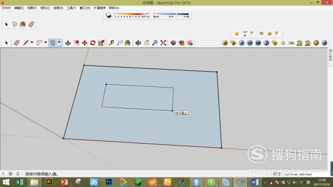The width and height of the screenshot is (333, 187).
Task: Click the Zoom Extents icon
Action: [x=163, y=43]
